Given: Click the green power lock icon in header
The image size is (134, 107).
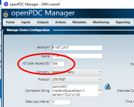Looking at the screenshot, I should tap(6, 14).
